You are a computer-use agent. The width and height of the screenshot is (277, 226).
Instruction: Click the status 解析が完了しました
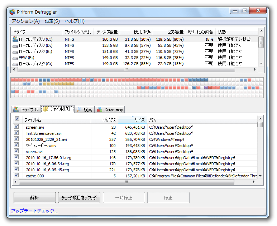[x=234, y=39]
